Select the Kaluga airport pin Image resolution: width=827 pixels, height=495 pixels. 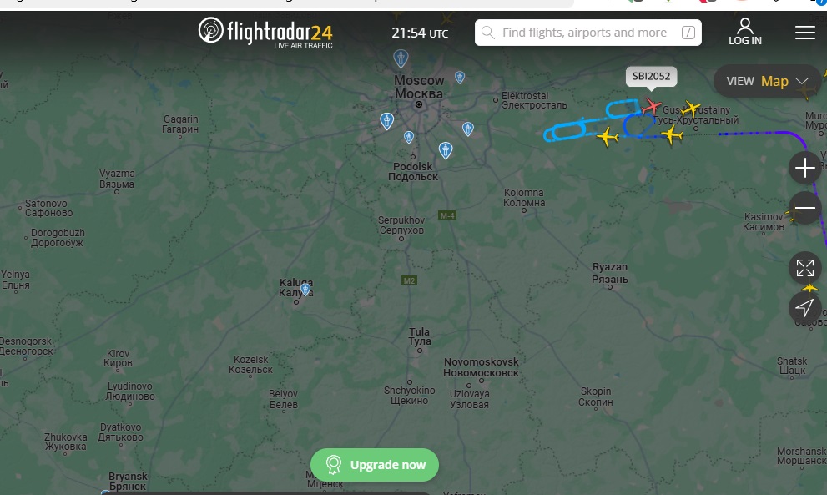pos(305,289)
